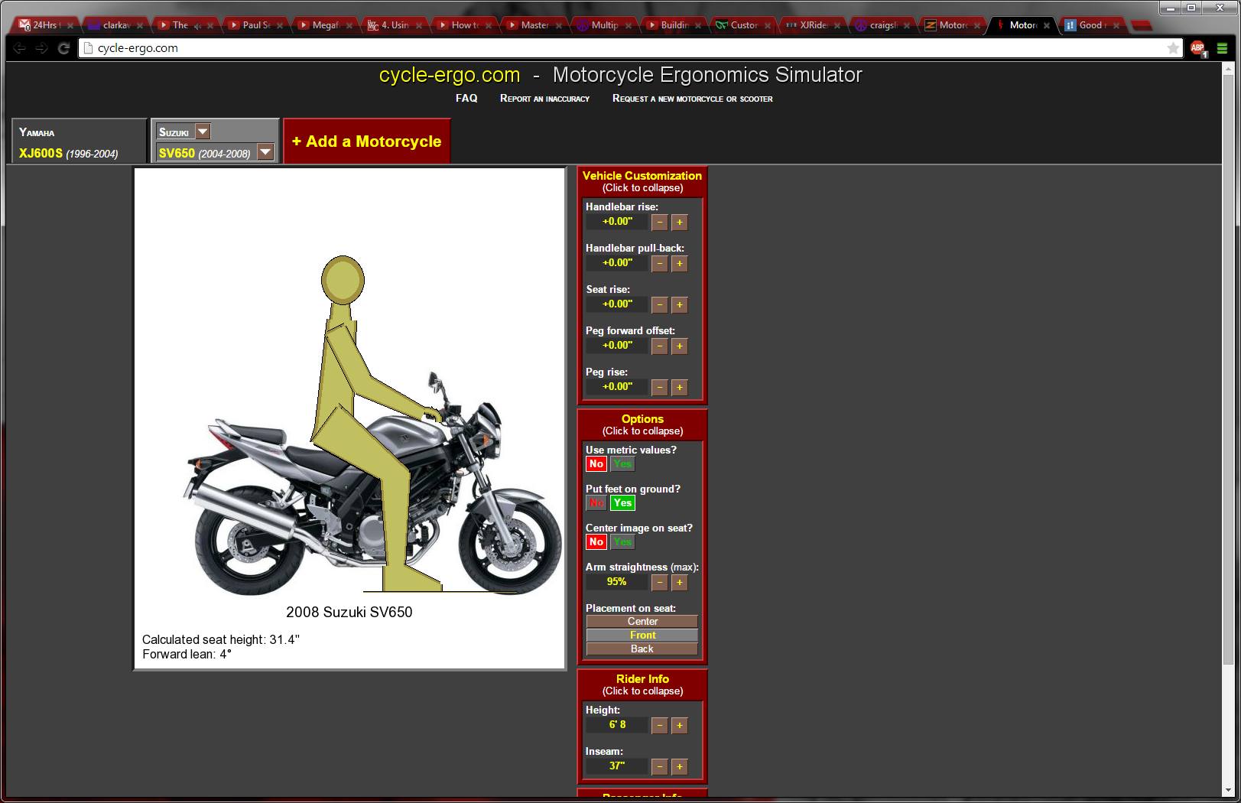Collapse the Rider Info panel

[x=642, y=684]
